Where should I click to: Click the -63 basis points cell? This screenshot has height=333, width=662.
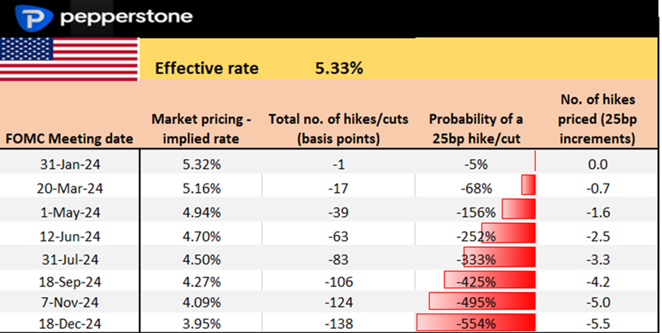[x=337, y=236]
